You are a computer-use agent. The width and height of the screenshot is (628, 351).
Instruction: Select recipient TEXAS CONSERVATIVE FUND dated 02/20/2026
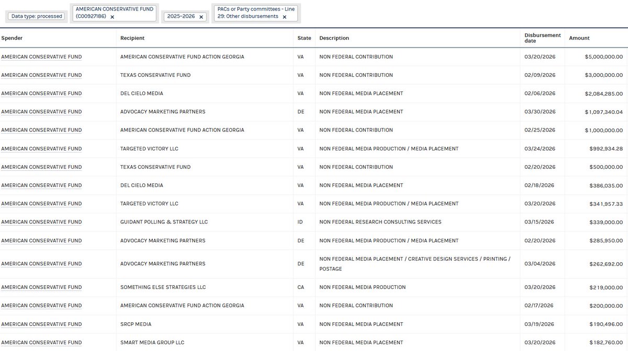tap(155, 167)
